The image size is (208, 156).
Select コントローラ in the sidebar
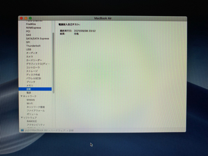tap(33, 67)
